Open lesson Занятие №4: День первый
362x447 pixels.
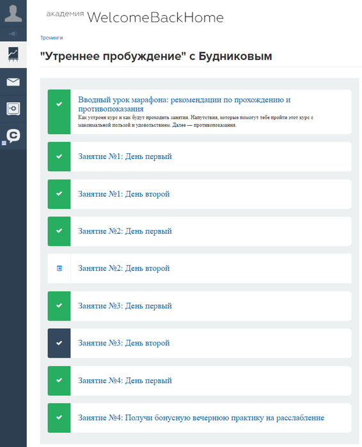tap(125, 381)
